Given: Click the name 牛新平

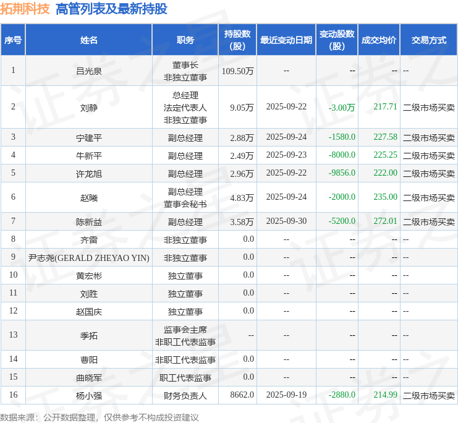Looking at the screenshot, I should point(89,155).
